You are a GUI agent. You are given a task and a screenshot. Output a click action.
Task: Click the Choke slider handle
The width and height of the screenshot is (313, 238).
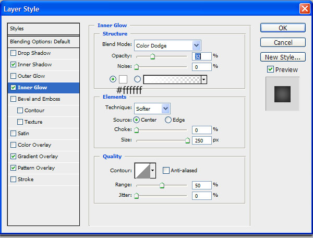click(136, 130)
